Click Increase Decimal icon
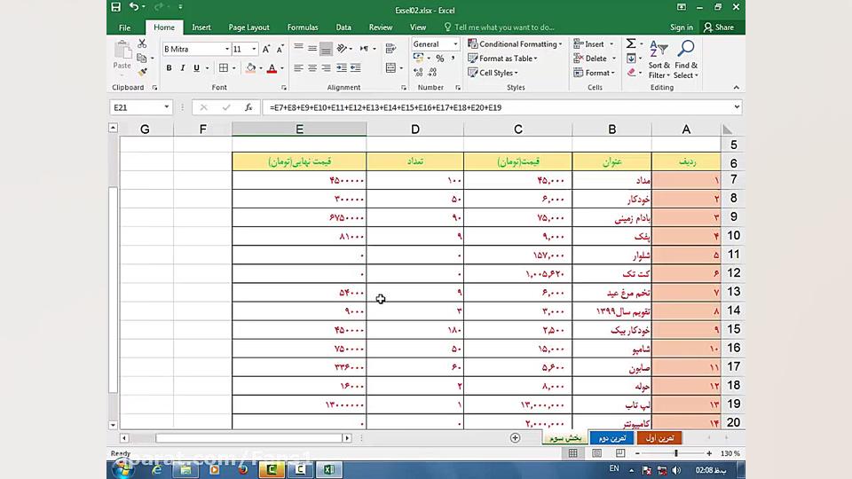 tap(418, 72)
